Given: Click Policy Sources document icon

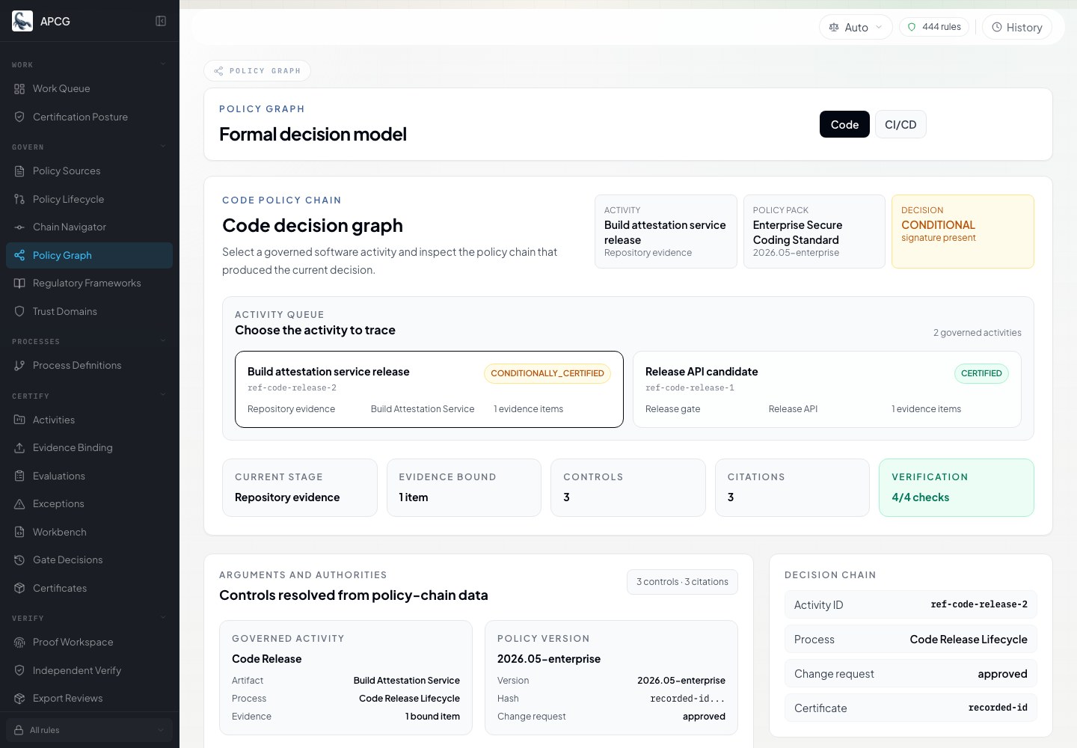Looking at the screenshot, I should click(19, 171).
